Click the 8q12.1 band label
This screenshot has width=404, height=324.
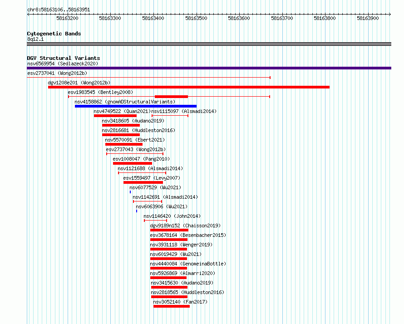coord(35,39)
